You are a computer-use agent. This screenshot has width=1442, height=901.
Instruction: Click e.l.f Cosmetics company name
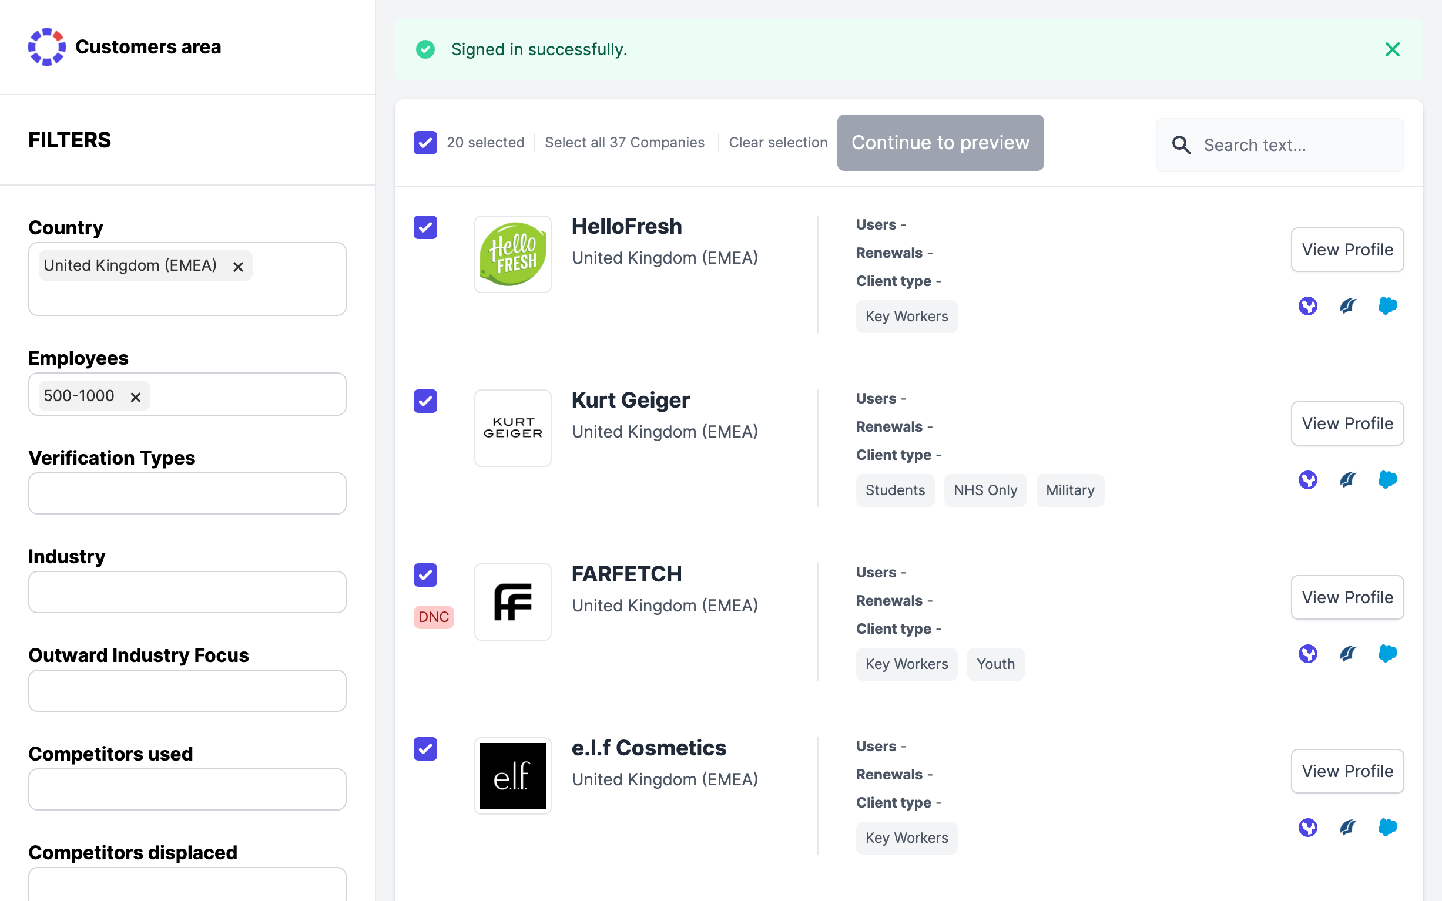pyautogui.click(x=649, y=748)
